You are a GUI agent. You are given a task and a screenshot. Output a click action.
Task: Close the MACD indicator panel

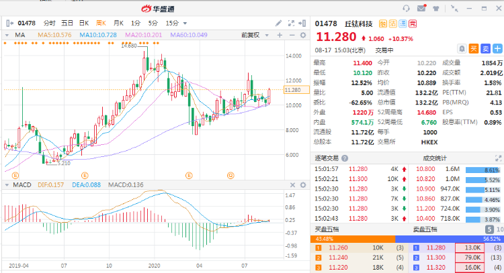pos(292,184)
